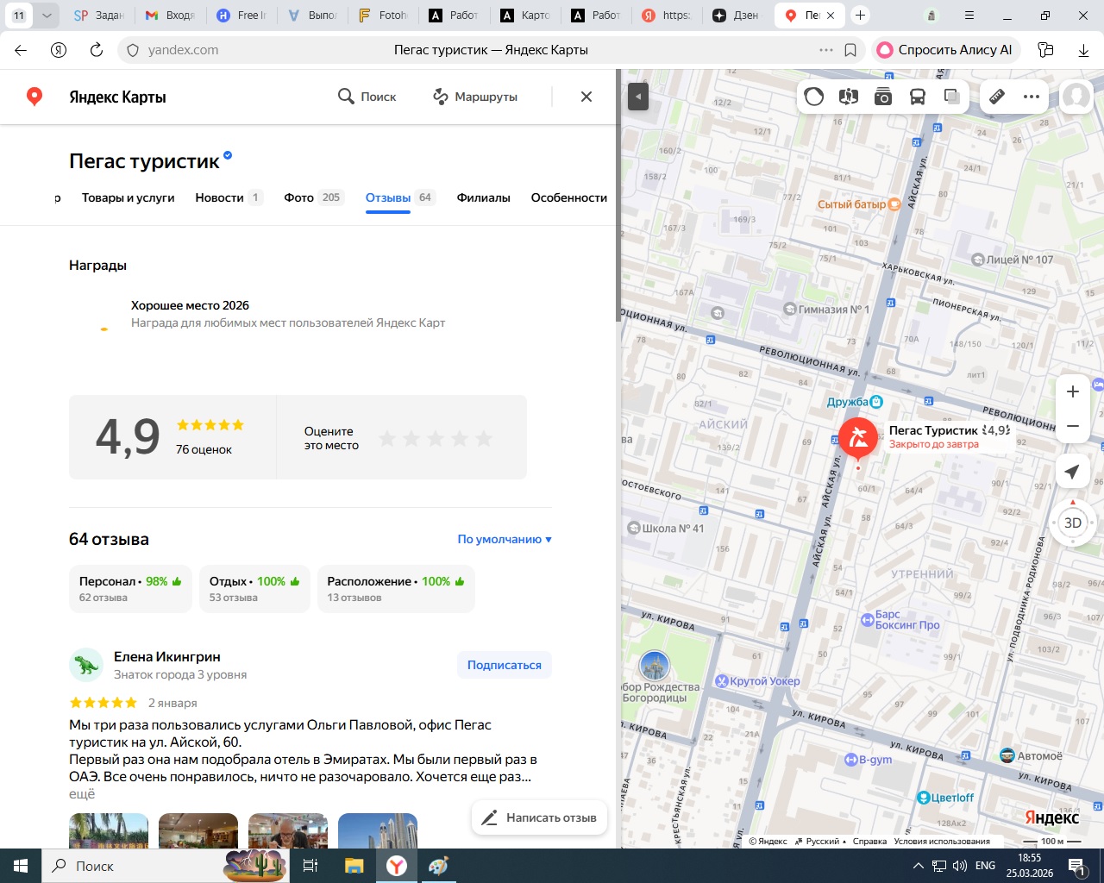
Task: Open the Товары и услуги tab
Action: point(128,197)
